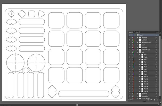Switch to the Artboards tab
This screenshot has width=162, height=106.
coord(137,32)
